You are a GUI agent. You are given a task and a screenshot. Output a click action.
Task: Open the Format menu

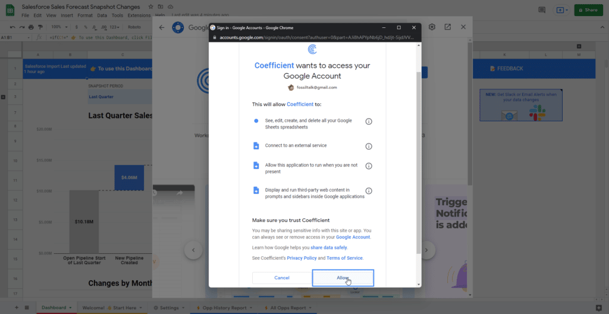(x=85, y=15)
